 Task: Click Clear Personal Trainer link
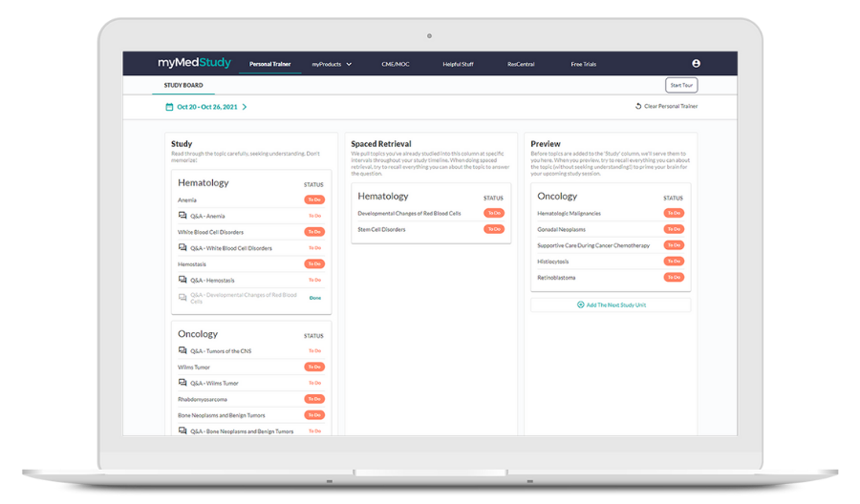coord(671,106)
